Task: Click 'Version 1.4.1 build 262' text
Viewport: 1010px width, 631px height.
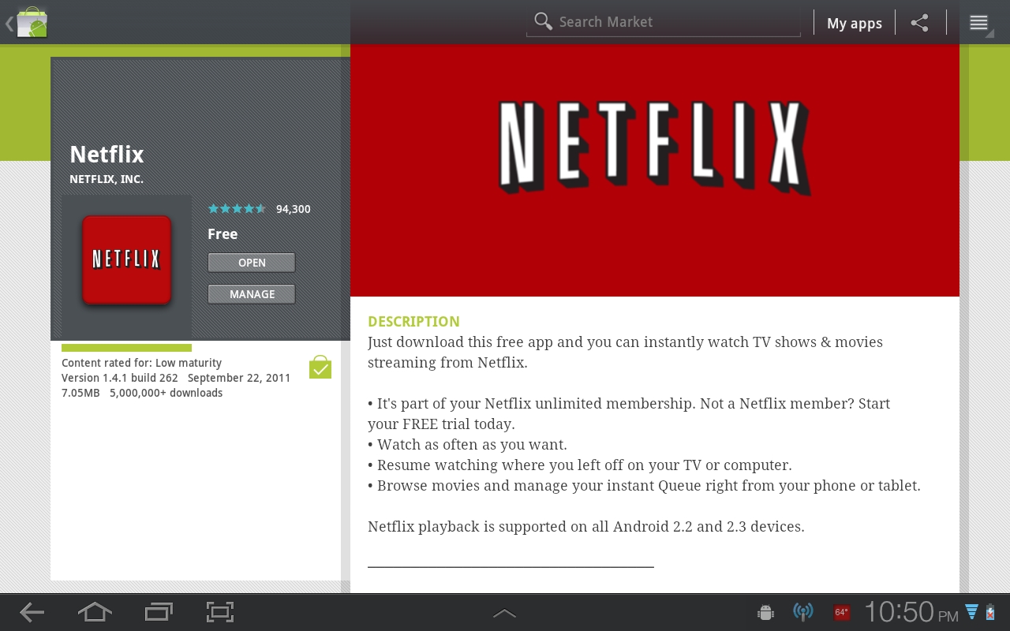Action: click(120, 378)
